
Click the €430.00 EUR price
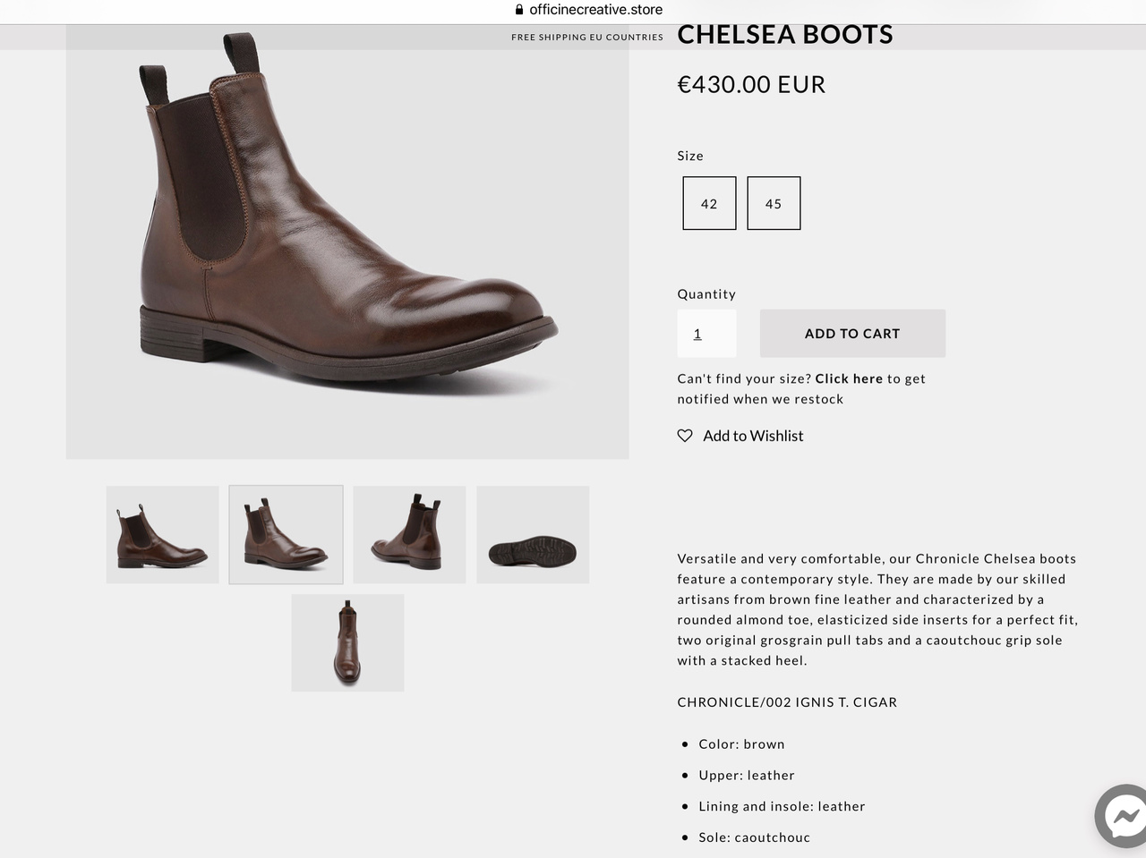[751, 85]
